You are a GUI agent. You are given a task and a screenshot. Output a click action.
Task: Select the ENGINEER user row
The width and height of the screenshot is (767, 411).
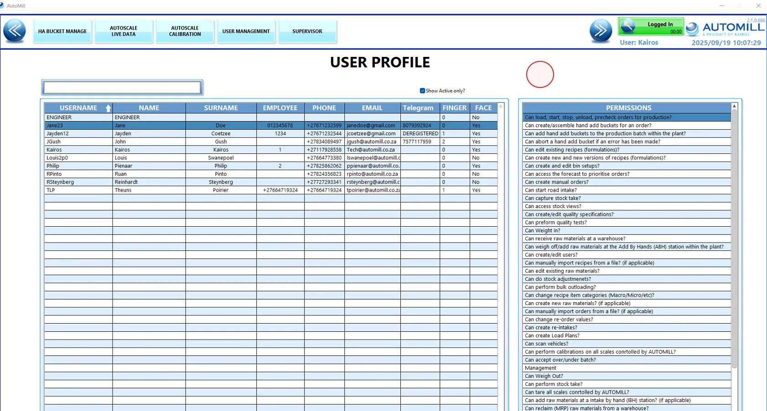click(x=271, y=117)
